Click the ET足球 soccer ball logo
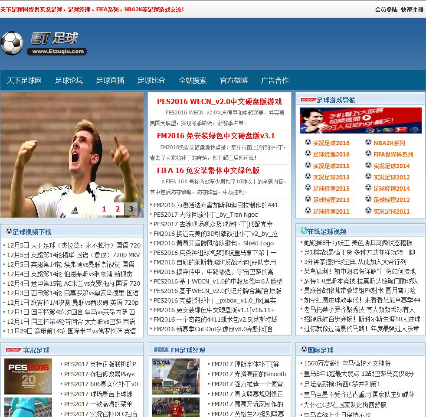The height and width of the screenshot is (417, 426). click(x=12, y=43)
